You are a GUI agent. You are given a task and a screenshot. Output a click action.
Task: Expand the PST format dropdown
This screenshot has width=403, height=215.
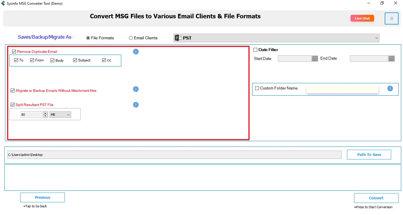click(376, 38)
